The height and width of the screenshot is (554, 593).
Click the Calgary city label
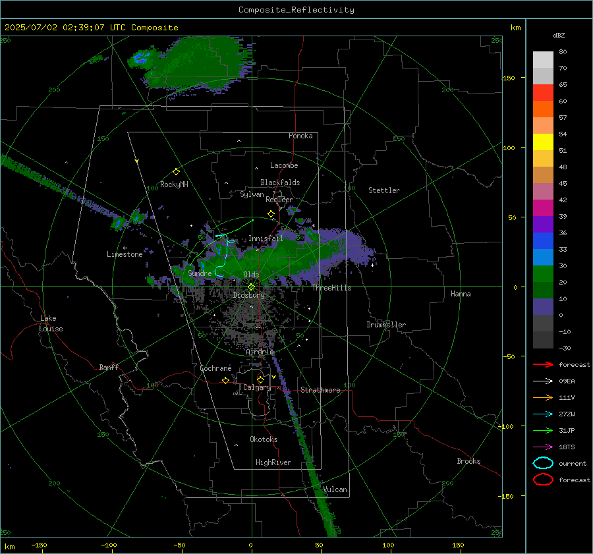click(257, 387)
